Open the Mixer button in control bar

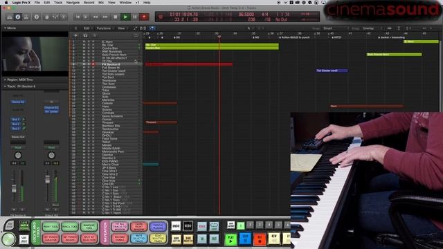55,17
